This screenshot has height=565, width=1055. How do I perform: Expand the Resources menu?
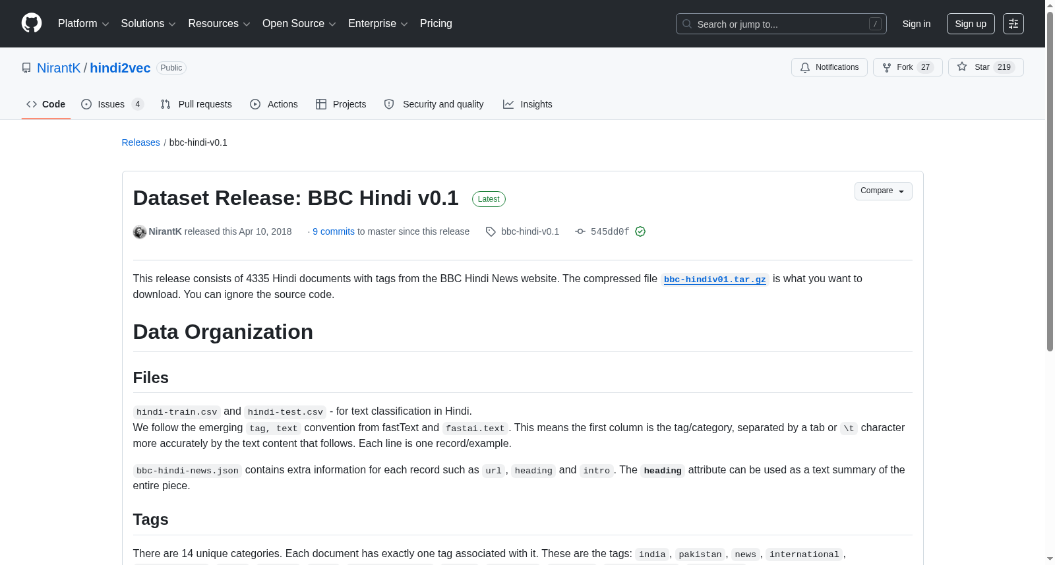coord(219,24)
